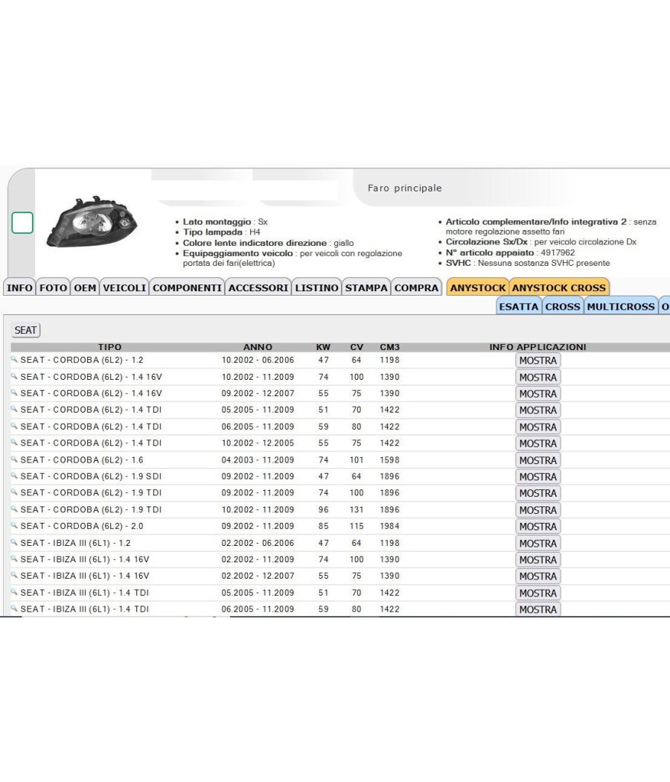Click the CM3 column header
Viewport: 670px width, 782px height.
[390, 347]
